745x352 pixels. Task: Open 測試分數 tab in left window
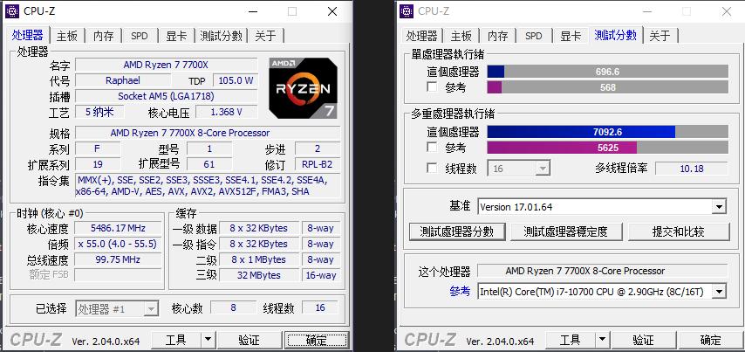point(222,36)
